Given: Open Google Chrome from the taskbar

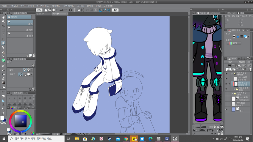Looking at the screenshot, I should (126, 139).
